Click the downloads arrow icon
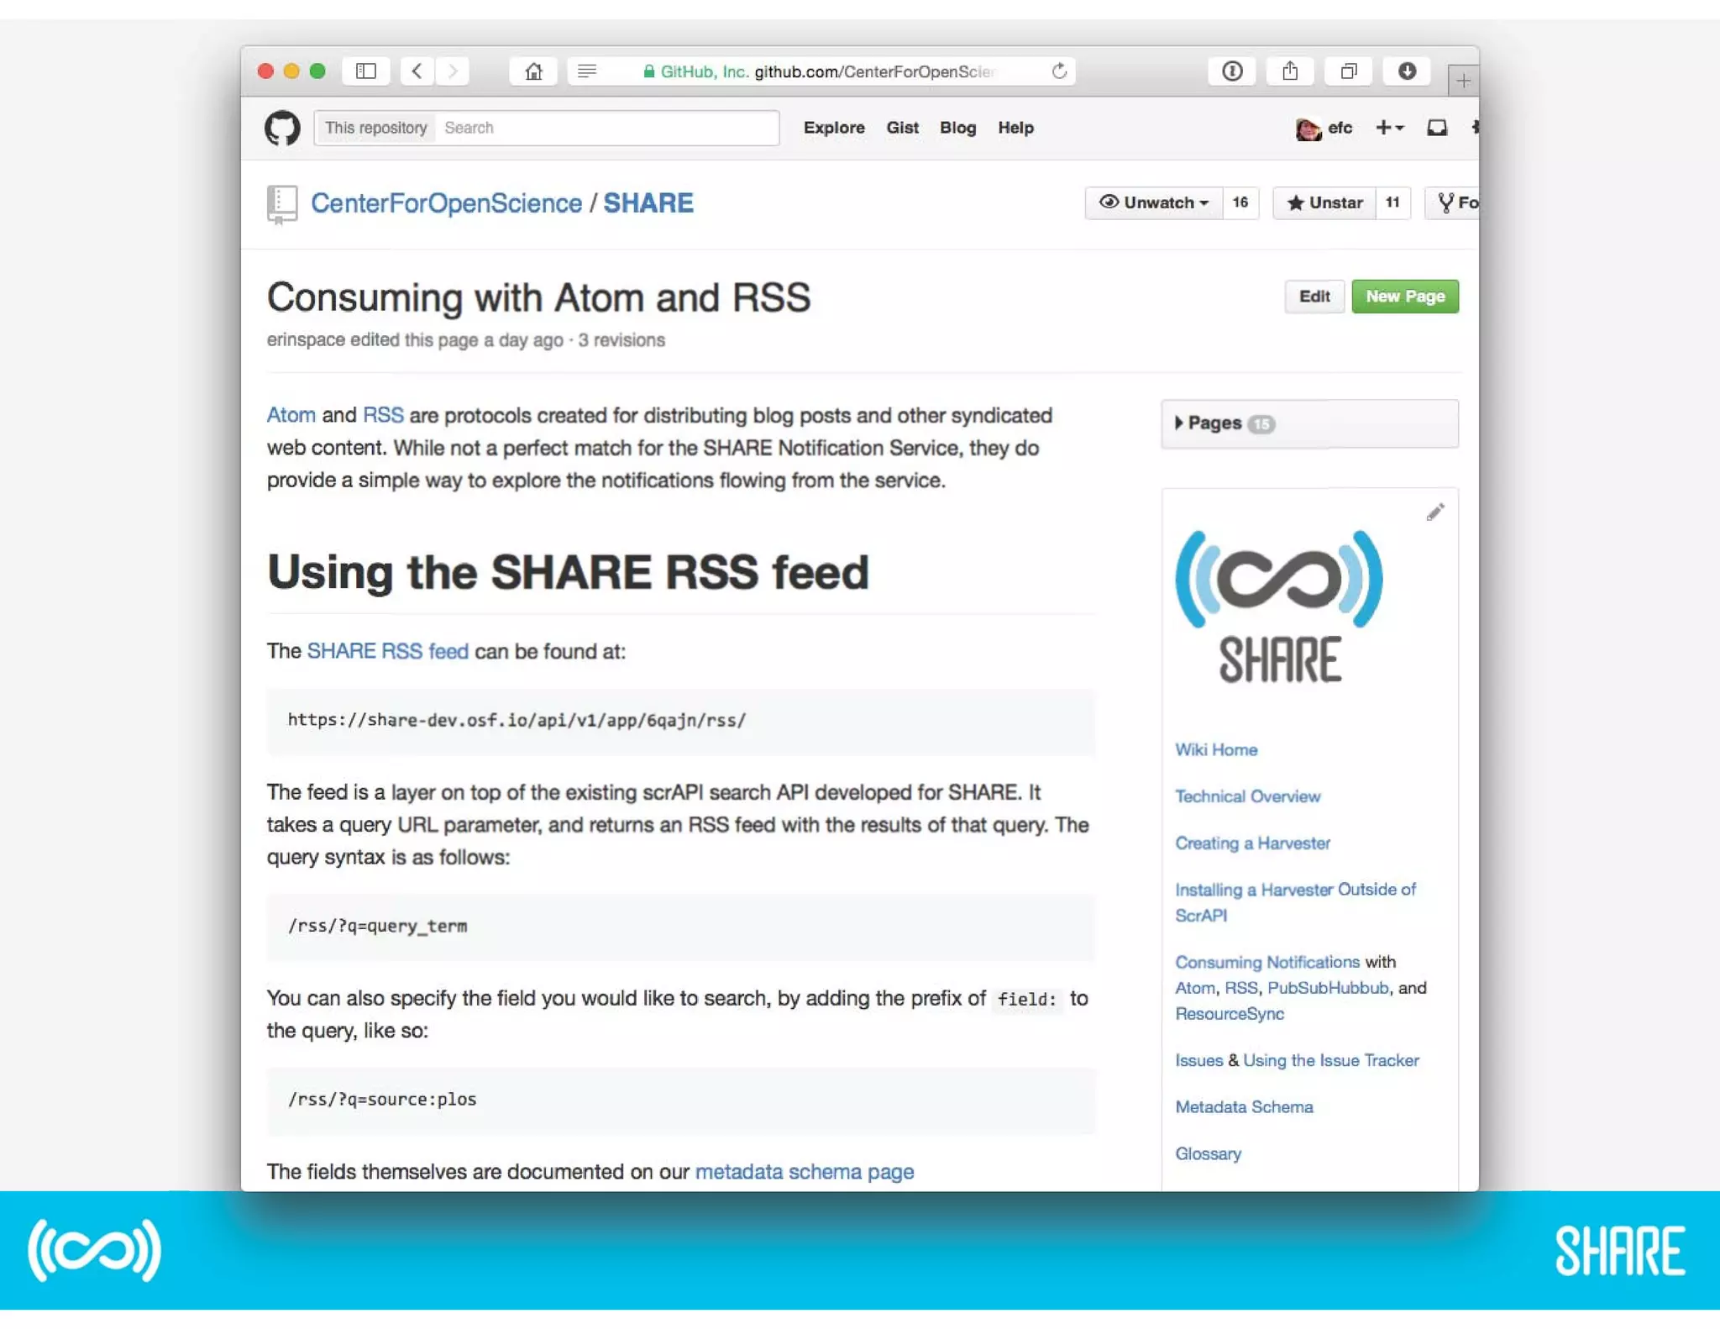This screenshot has width=1720, height=1329. [x=1407, y=71]
